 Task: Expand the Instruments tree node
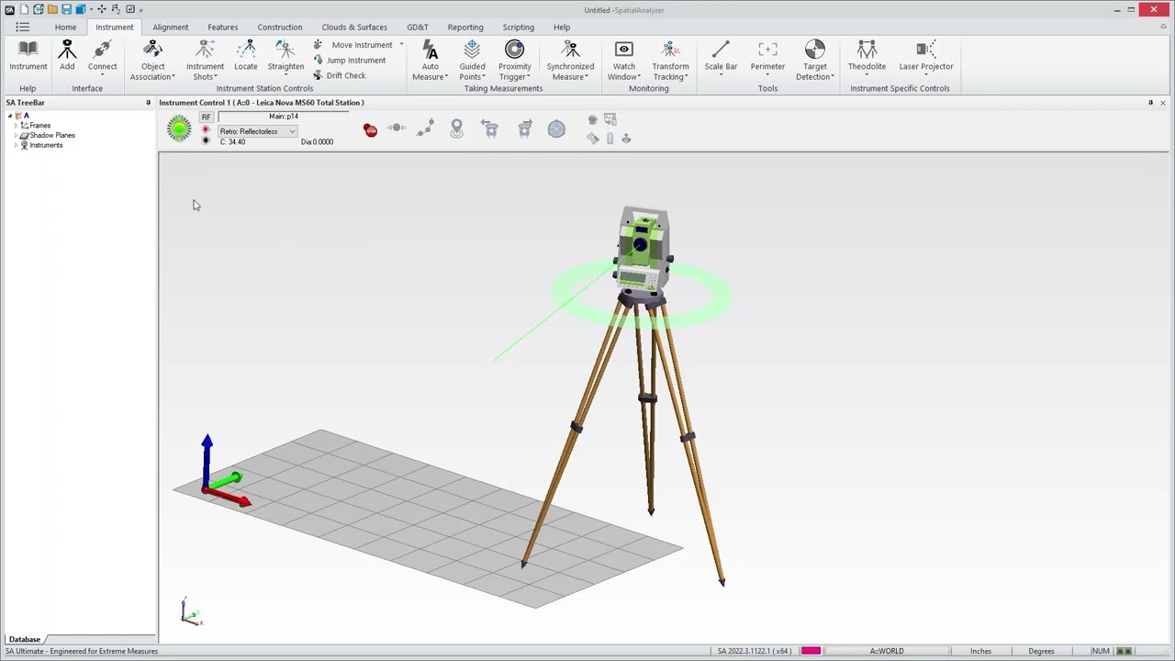(16, 145)
